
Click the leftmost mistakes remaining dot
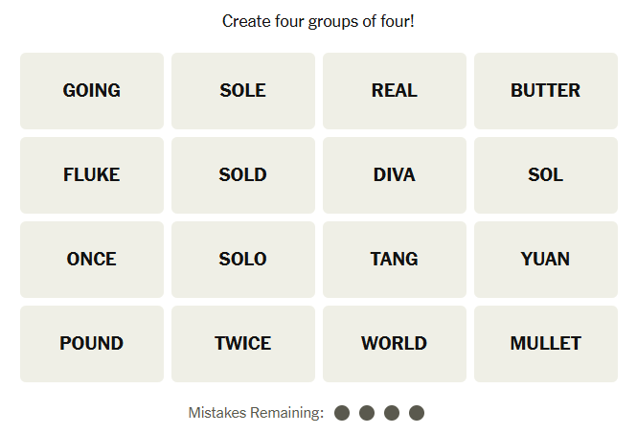(342, 413)
